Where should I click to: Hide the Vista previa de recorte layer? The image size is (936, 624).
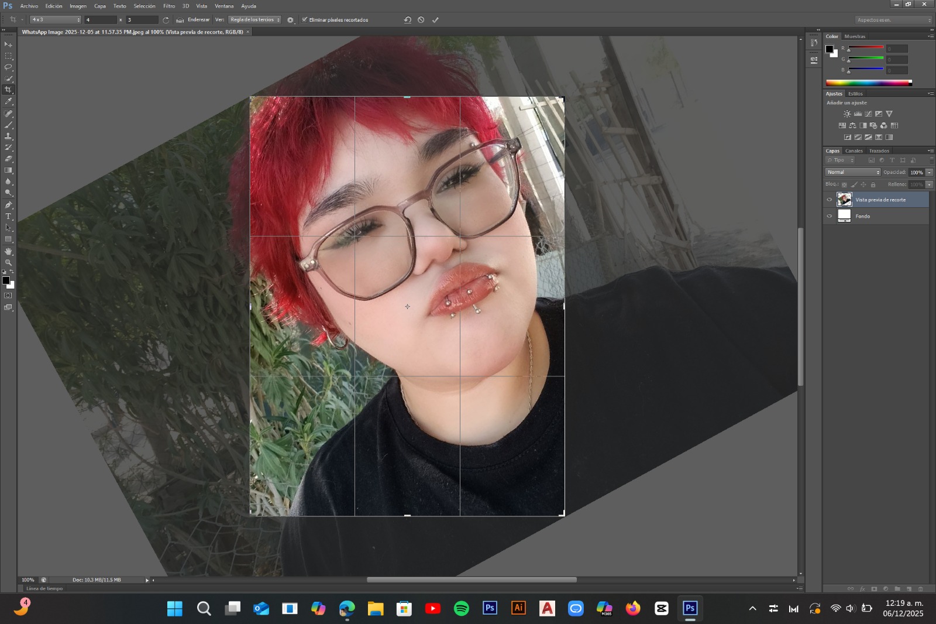click(829, 200)
